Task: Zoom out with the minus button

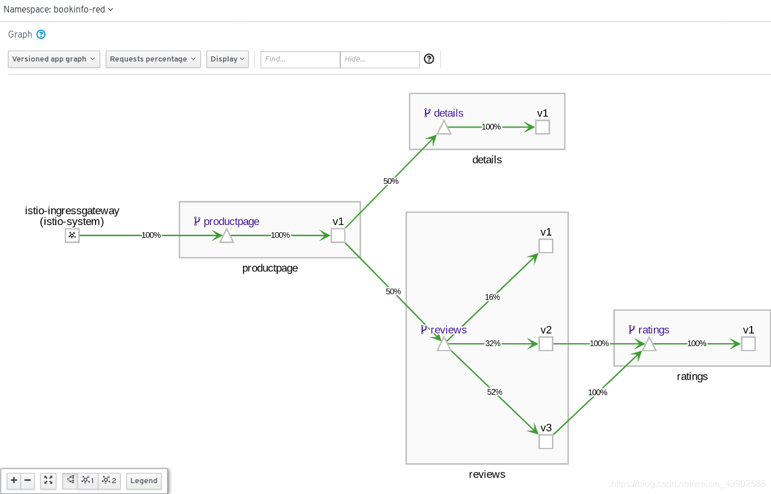Action: pos(28,481)
